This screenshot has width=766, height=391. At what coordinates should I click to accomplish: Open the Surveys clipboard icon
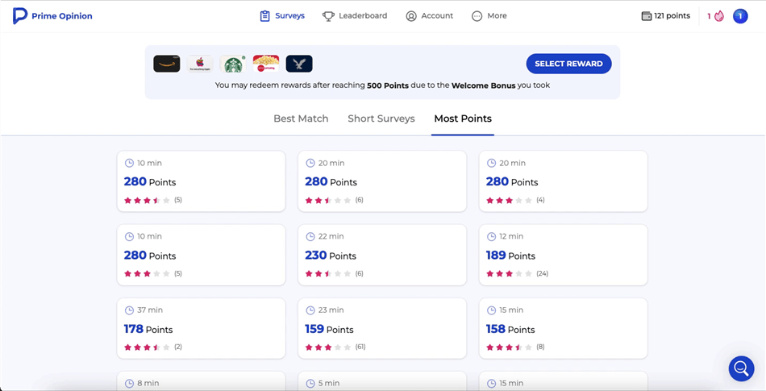(x=264, y=16)
